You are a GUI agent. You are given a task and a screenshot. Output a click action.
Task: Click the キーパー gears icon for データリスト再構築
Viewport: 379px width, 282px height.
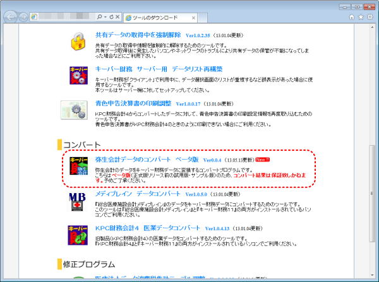(x=78, y=75)
